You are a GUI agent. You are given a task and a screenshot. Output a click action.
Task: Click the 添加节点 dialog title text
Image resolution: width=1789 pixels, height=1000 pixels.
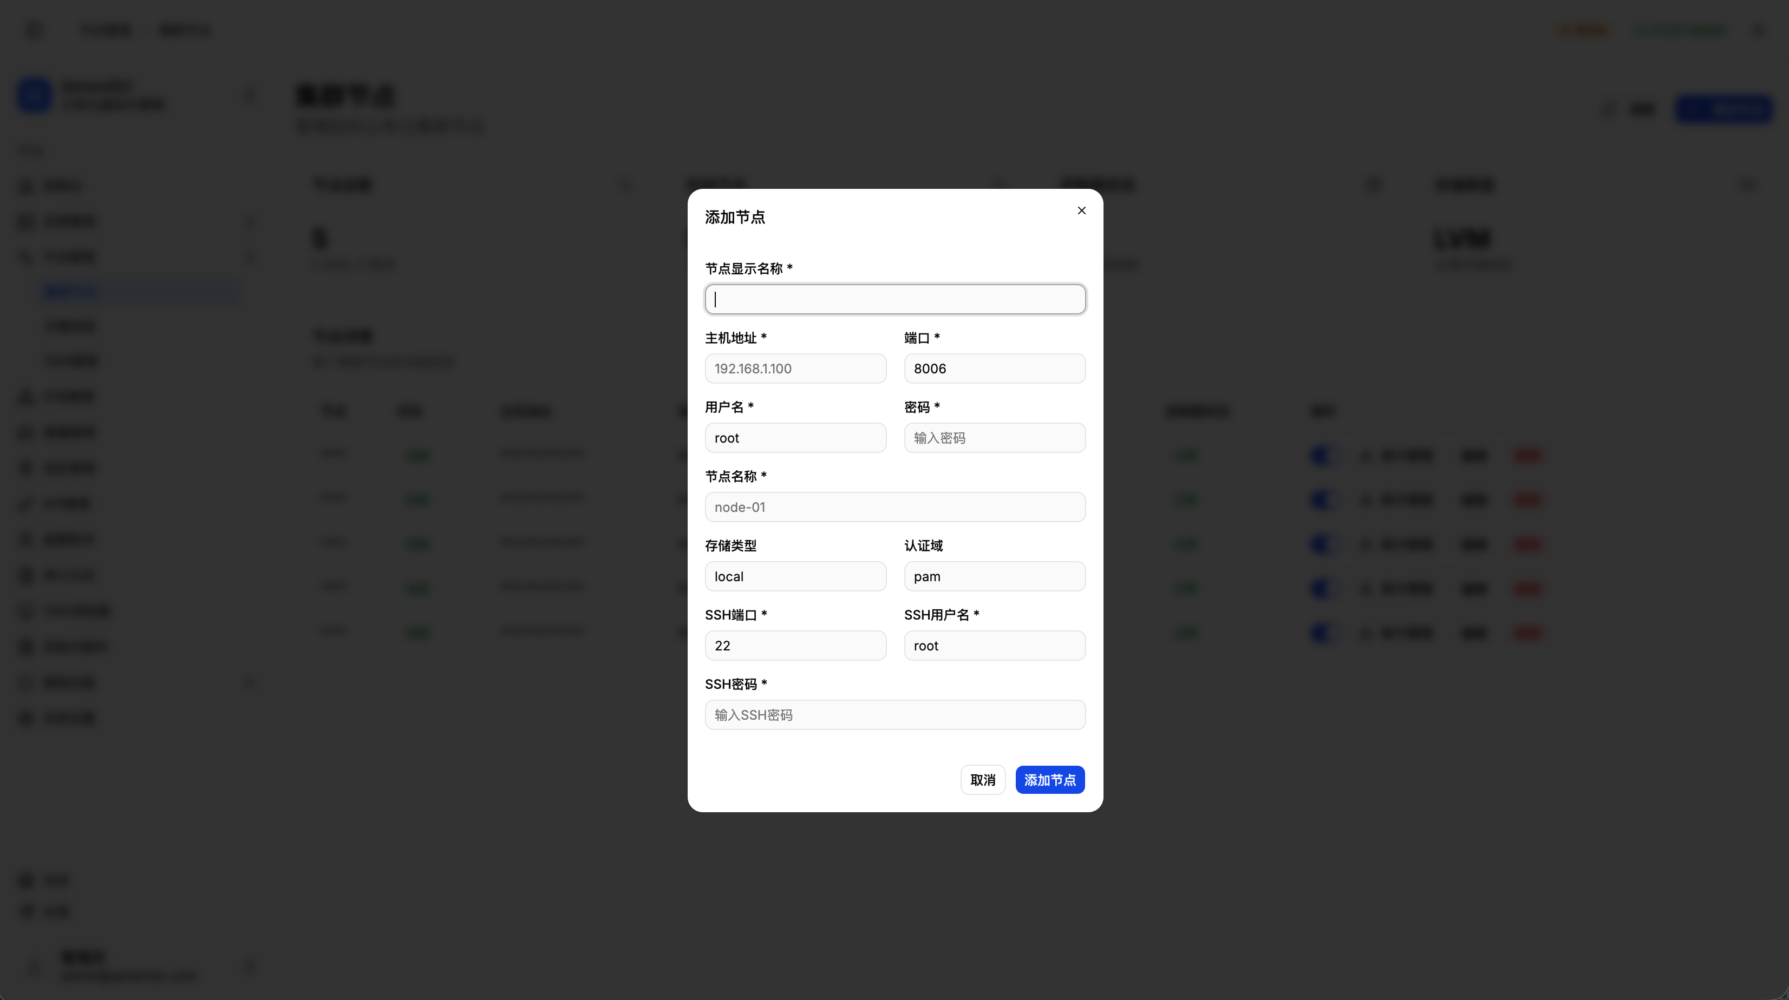(x=735, y=217)
